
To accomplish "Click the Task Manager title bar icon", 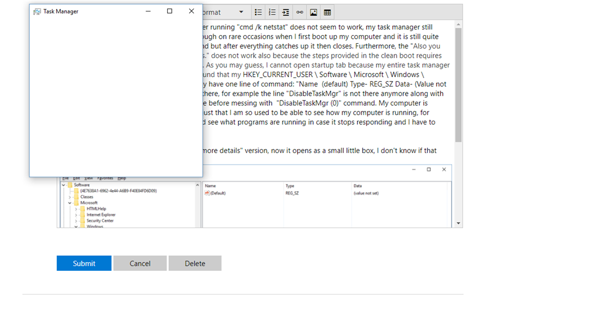I will 37,12.
